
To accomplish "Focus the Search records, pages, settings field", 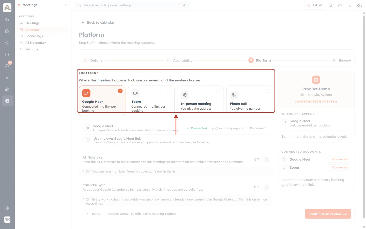I will (133, 5).
